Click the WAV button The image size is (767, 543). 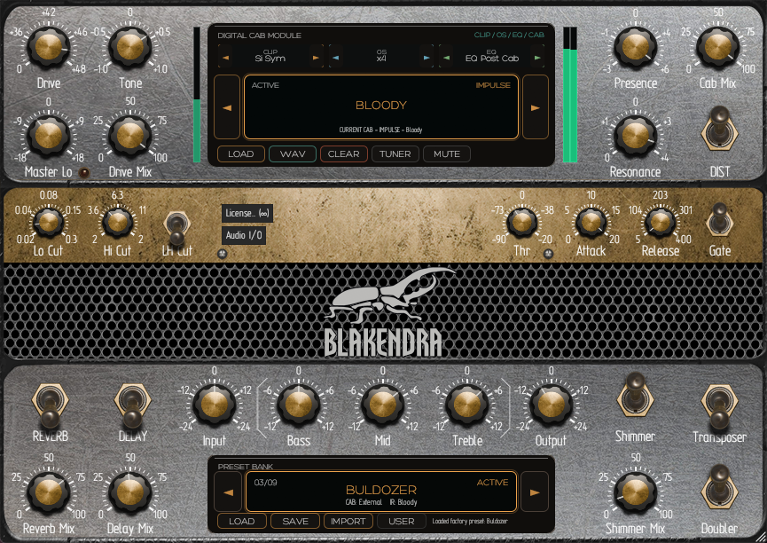pyautogui.click(x=293, y=153)
